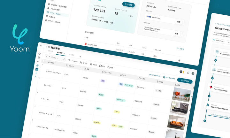The height and width of the screenshot is (138, 230).
Task: Select the My section badge in the sidebar
Action: 37,69
